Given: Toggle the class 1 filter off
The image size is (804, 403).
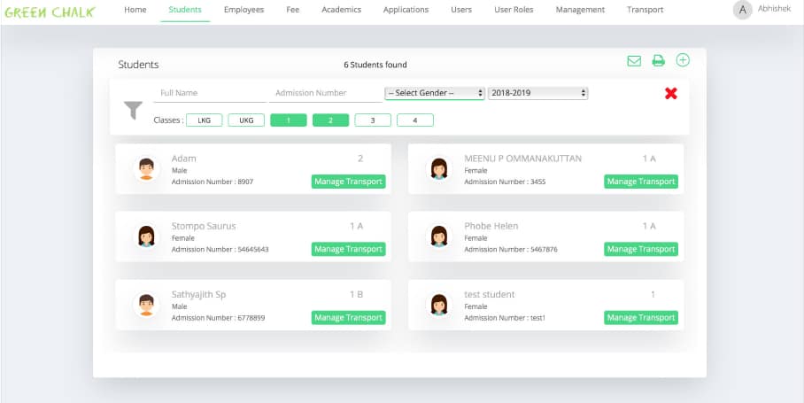Looking at the screenshot, I should [x=289, y=120].
